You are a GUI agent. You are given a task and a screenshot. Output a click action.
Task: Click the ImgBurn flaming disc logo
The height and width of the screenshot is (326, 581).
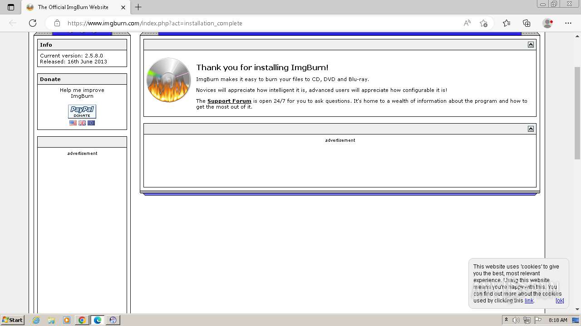168,80
